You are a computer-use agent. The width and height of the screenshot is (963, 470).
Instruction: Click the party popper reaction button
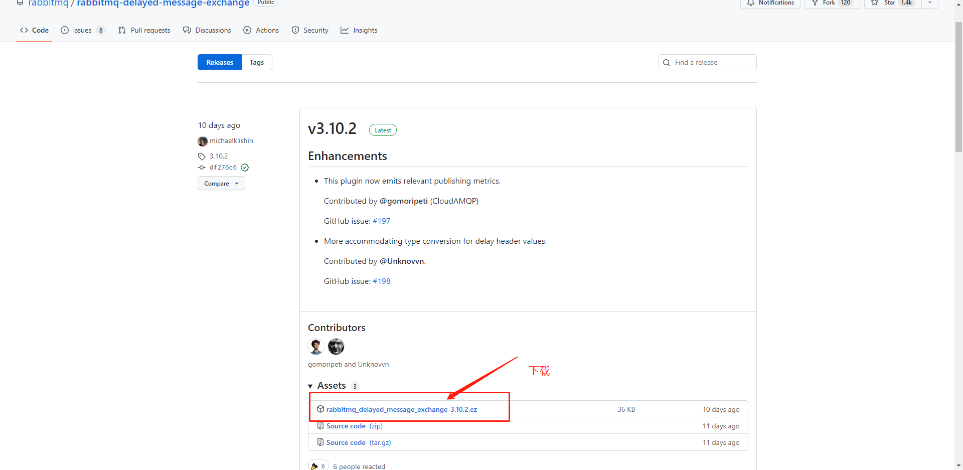pyautogui.click(x=318, y=465)
